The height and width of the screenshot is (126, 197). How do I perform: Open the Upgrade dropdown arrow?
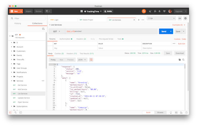(186, 11)
